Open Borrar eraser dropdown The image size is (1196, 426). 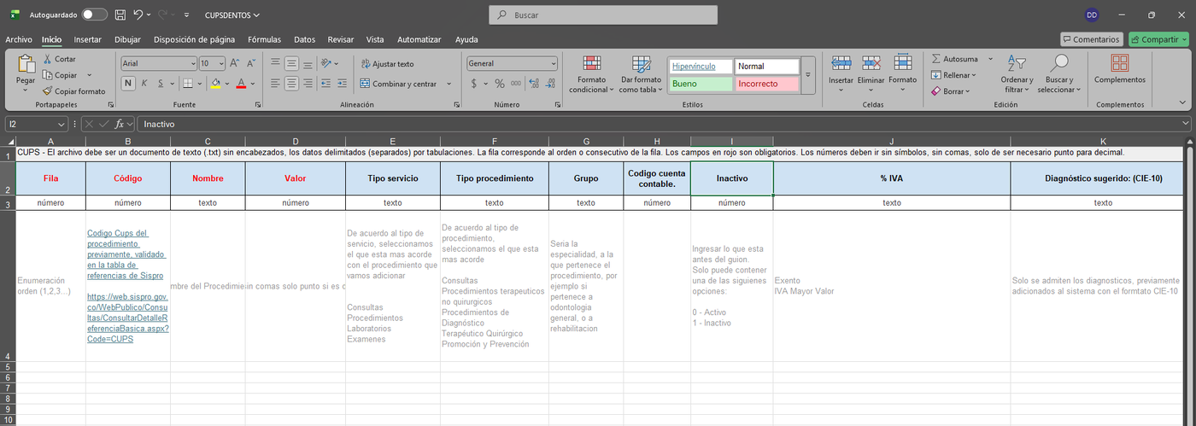coord(953,90)
